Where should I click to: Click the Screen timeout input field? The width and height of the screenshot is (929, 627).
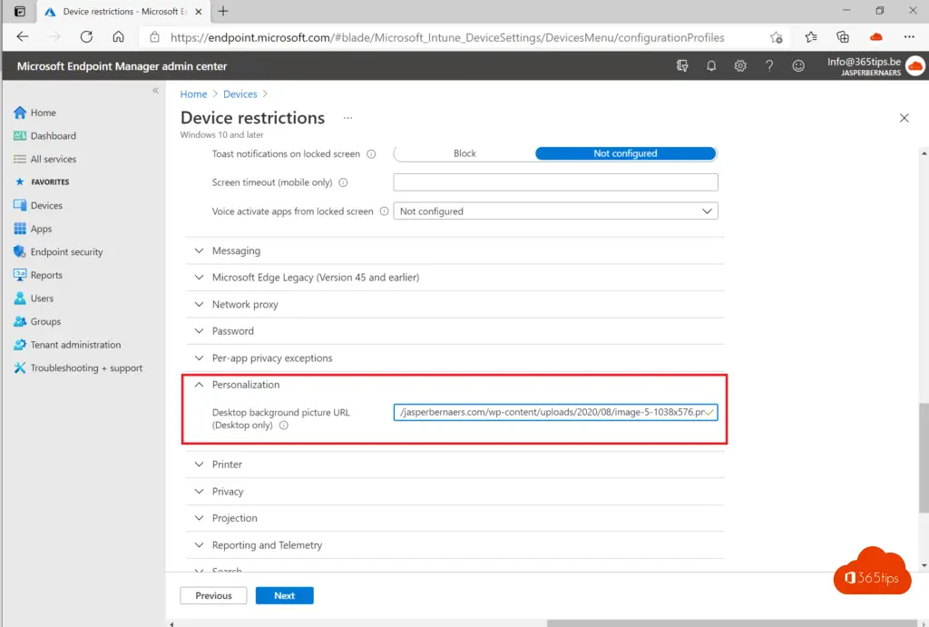(555, 182)
